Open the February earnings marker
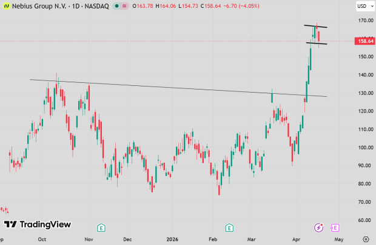This screenshot has width=376, height=245. [x=229, y=227]
